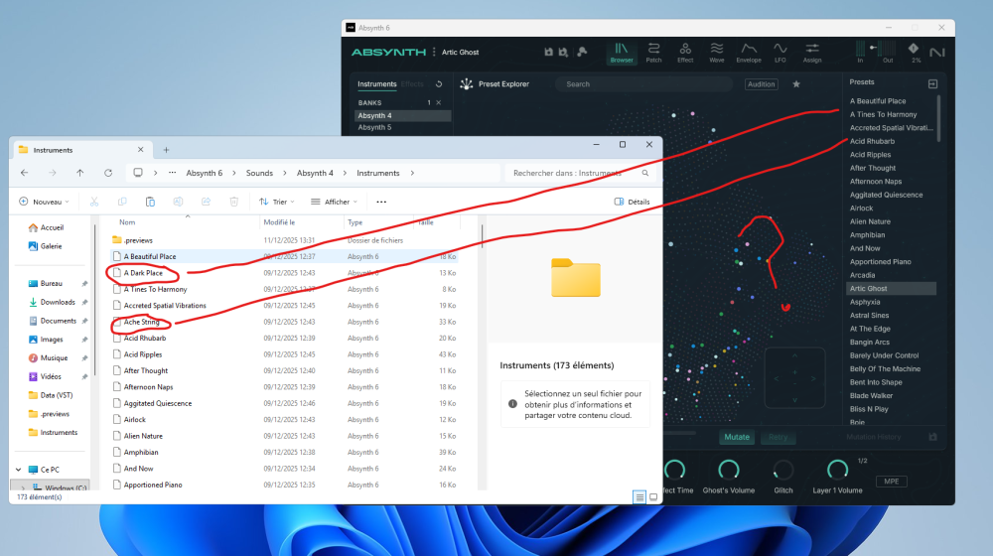Viewport: 993px width, 556px height.
Task: Click the Rechercher dans : Instruments search box
Action: pos(580,173)
